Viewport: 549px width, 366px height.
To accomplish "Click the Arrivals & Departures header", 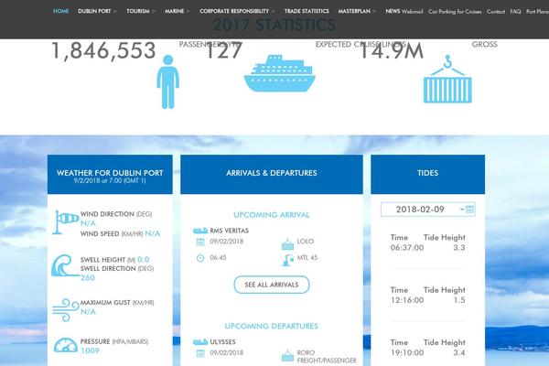I will [x=272, y=174].
